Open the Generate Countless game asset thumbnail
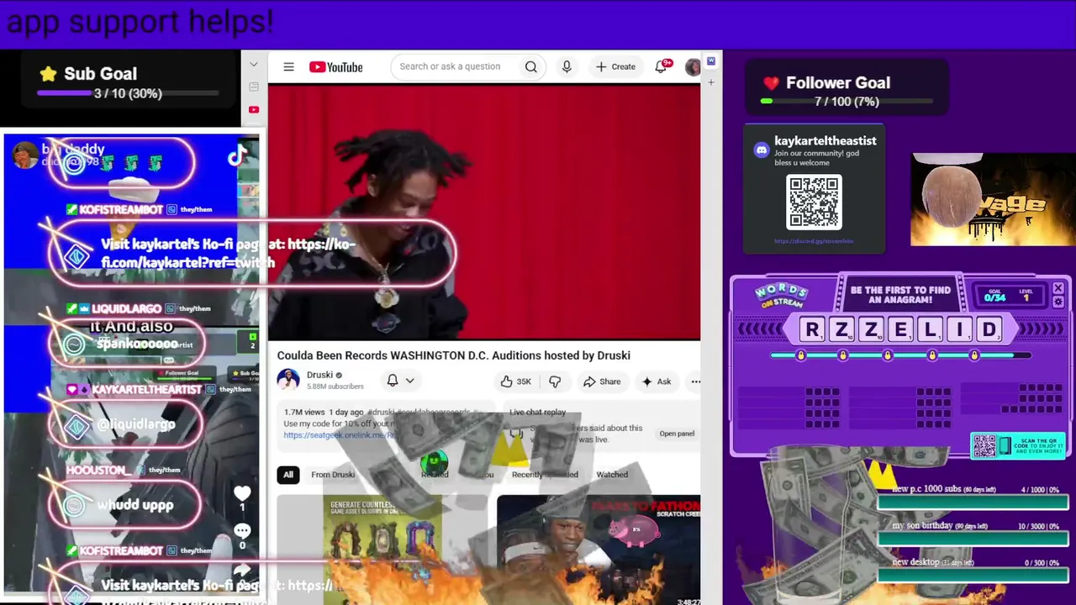The image size is (1076, 605). click(x=382, y=549)
